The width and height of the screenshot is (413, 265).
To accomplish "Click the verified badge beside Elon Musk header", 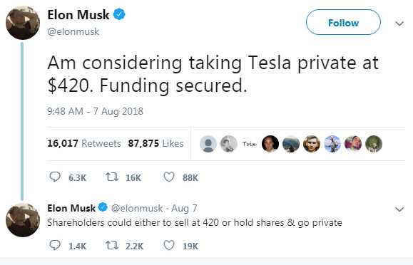I will [119, 14].
